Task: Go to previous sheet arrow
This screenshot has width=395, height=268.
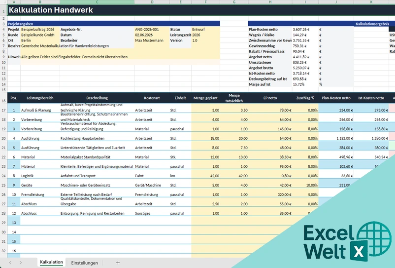Action: pos(10,263)
